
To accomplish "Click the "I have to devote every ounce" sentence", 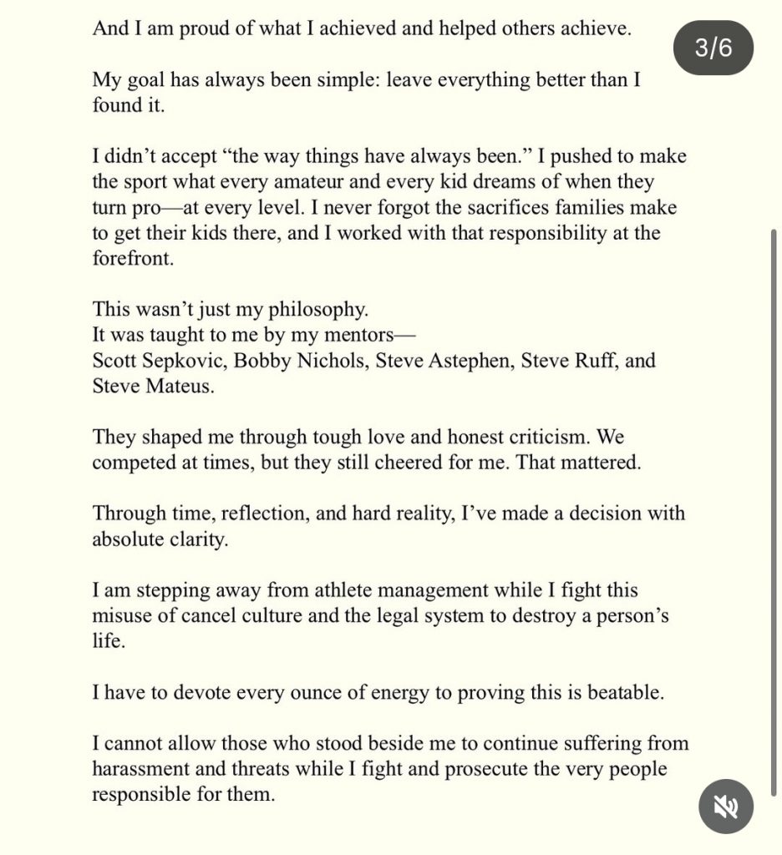I will (x=378, y=693).
